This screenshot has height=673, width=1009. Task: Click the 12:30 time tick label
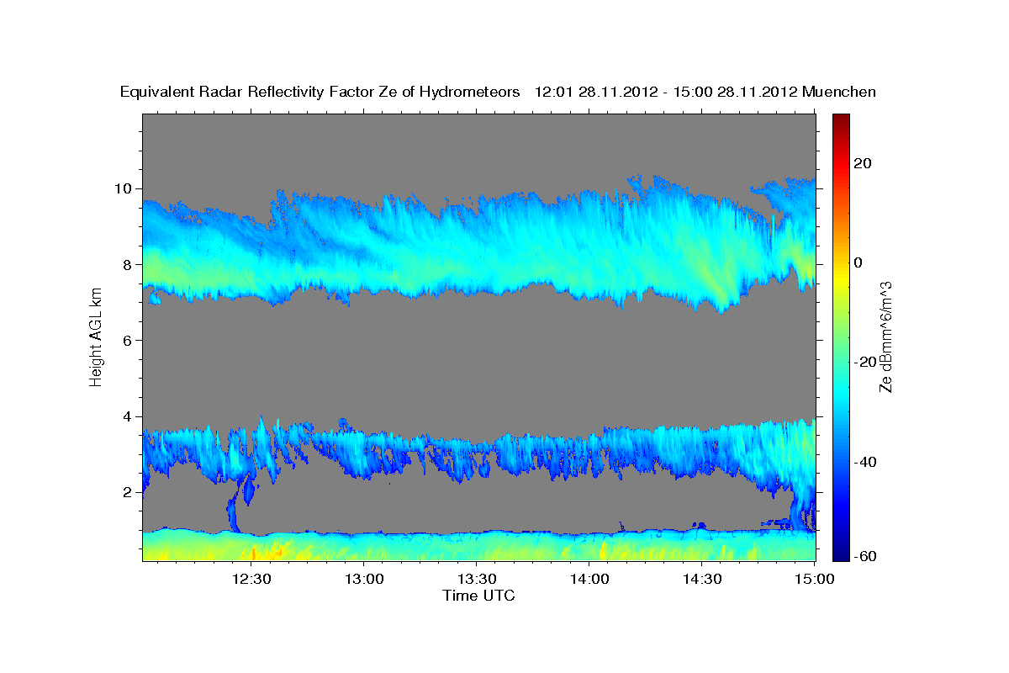coord(251,579)
